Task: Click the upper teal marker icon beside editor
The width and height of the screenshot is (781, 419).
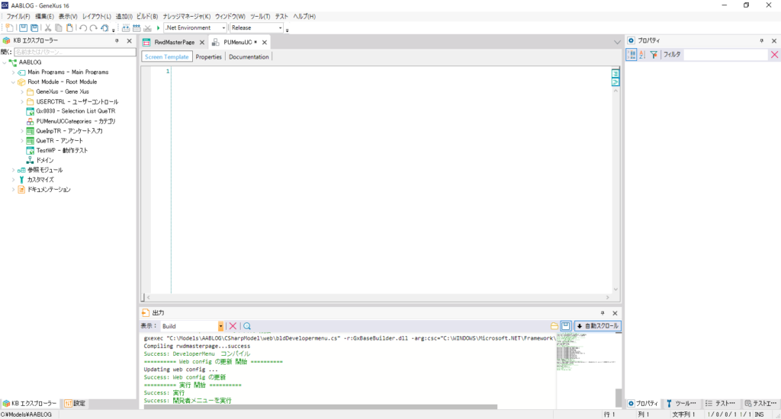Action: [615, 74]
